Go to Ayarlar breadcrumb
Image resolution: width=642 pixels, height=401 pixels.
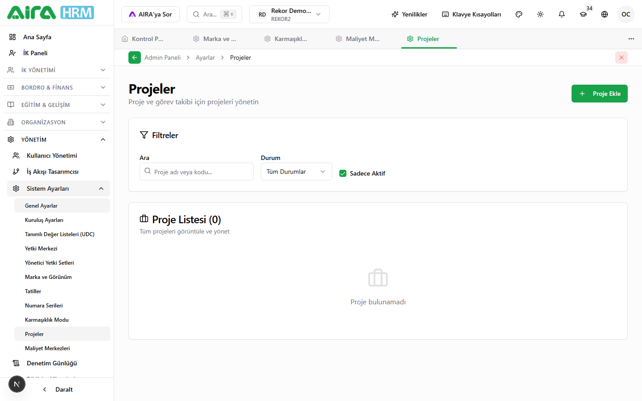205,57
